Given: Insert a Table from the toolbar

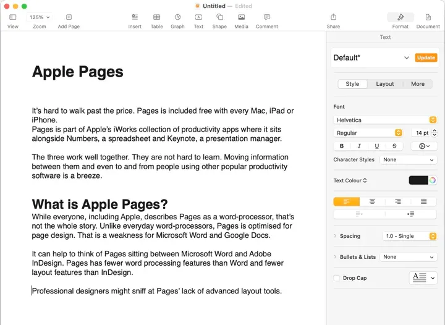Looking at the screenshot, I should [x=156, y=17].
